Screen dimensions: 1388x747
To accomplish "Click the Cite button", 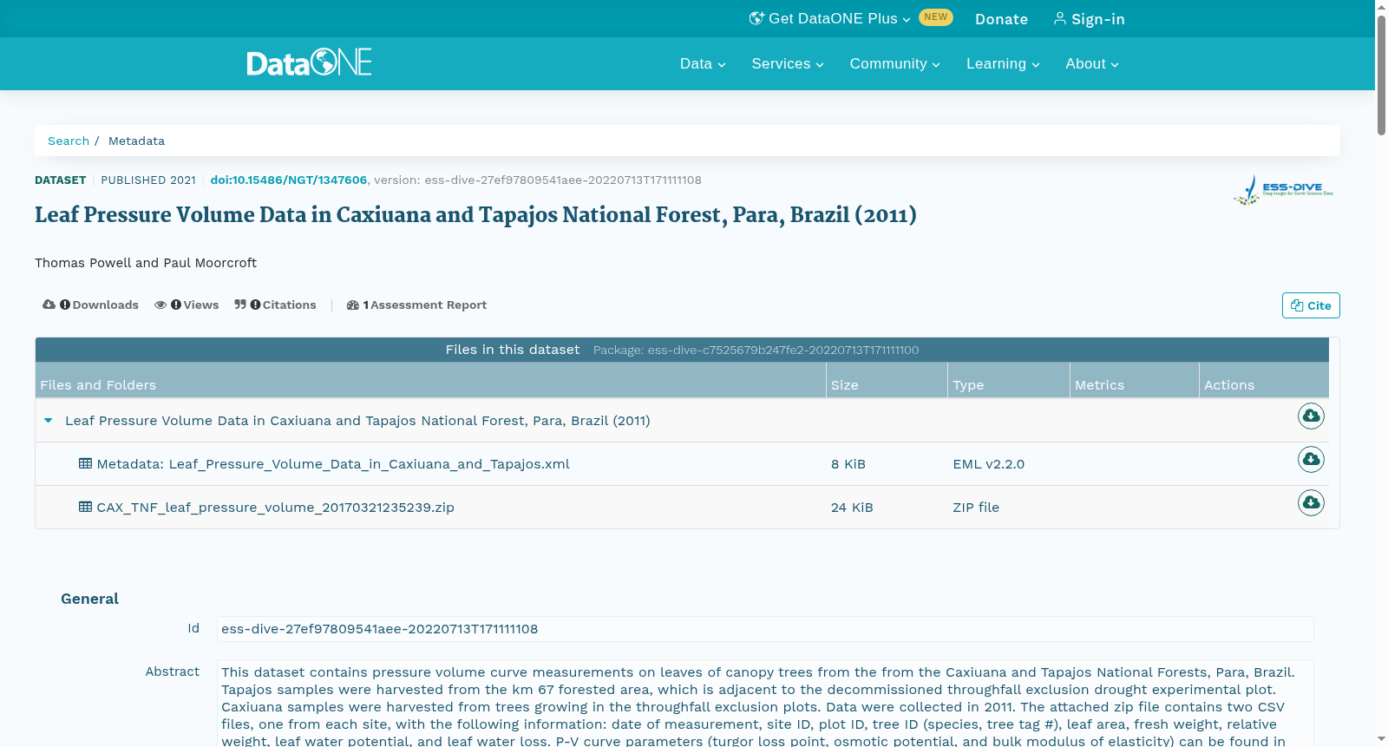I will tap(1311, 305).
